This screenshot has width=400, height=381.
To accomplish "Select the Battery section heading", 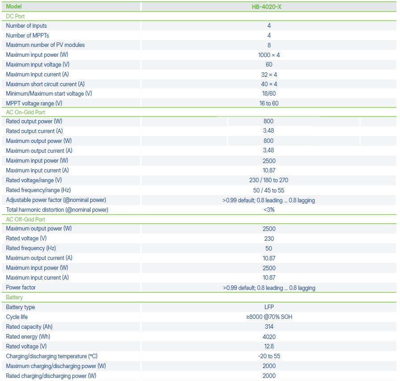I will pyautogui.click(x=14, y=297).
